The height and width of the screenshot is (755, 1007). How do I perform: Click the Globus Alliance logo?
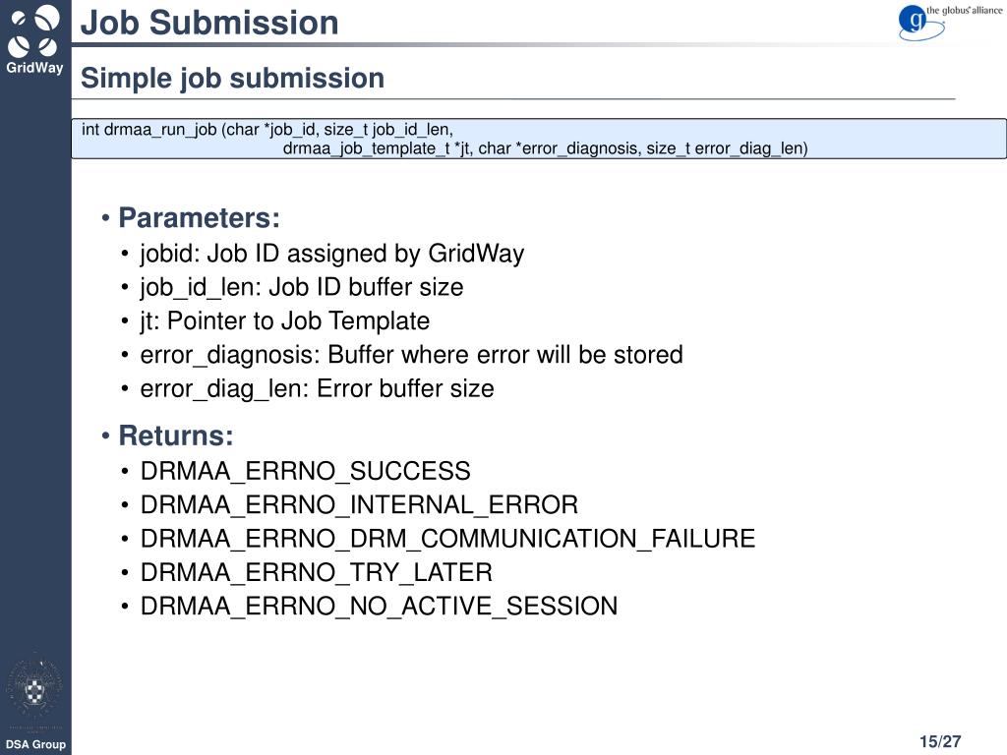(950, 22)
